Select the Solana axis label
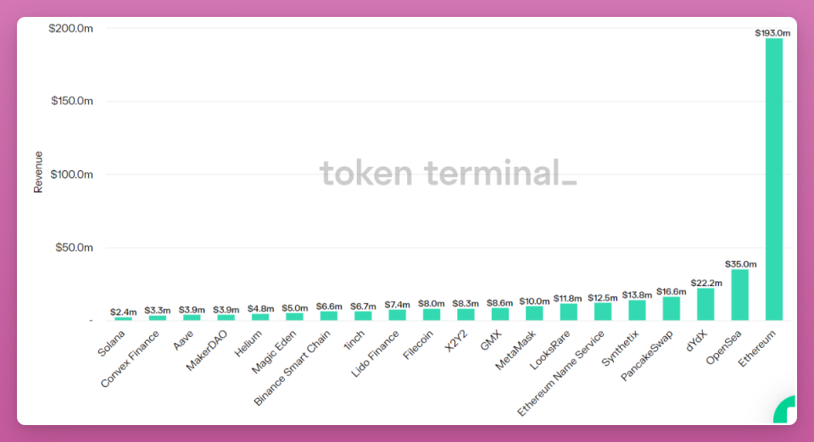Image resolution: width=814 pixels, height=442 pixels. pyautogui.click(x=112, y=344)
